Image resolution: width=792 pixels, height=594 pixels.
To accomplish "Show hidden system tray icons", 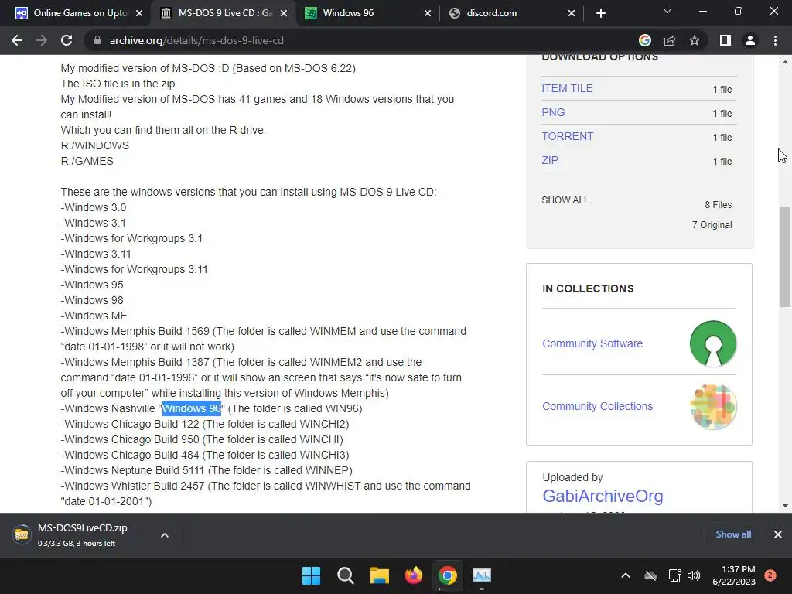I will pos(625,575).
